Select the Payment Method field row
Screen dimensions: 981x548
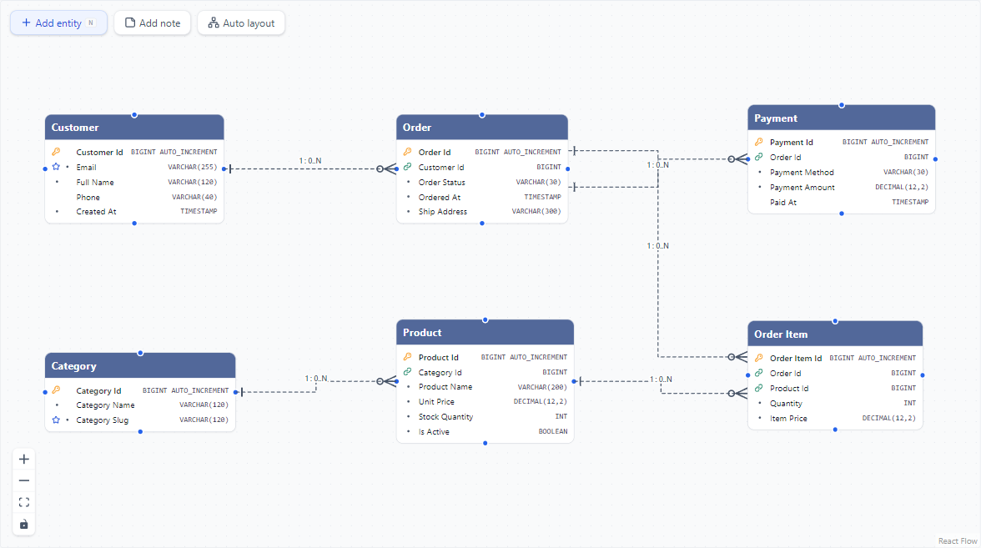[842, 172]
